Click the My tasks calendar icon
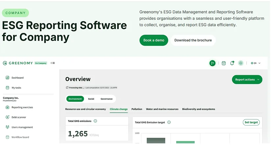Viewport: 271px width, 146px height. [x=8, y=88]
